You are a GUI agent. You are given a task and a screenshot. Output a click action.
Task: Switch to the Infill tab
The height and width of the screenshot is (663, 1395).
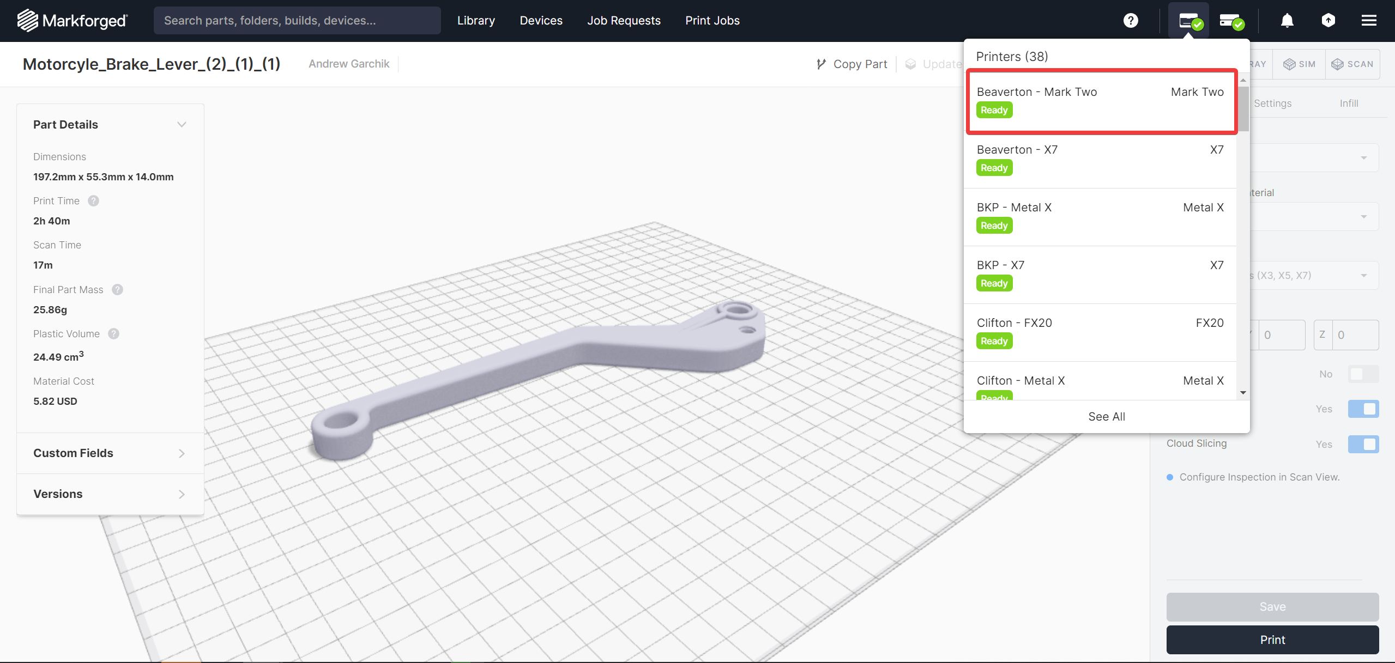(1349, 104)
